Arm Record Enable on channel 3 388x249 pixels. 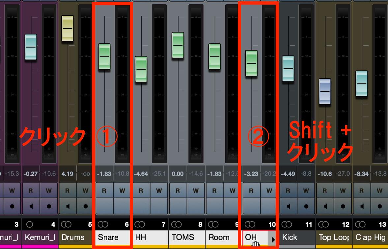coord(12,206)
